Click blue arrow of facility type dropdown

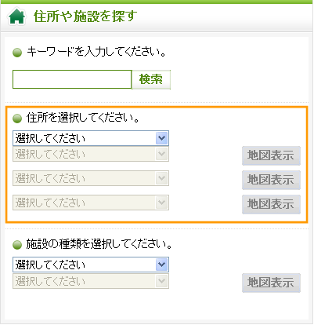click(162, 265)
